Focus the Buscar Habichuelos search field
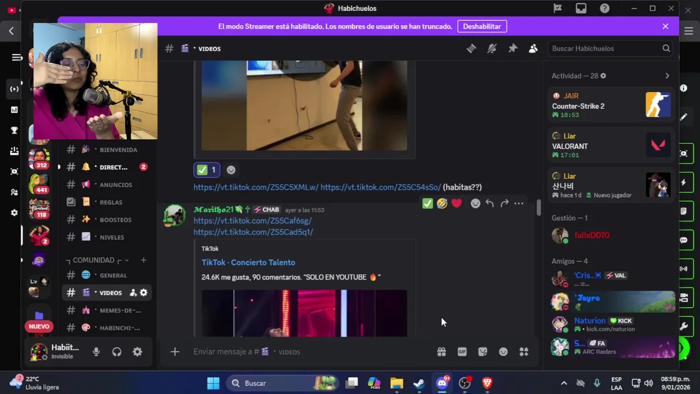This screenshot has height=394, width=700. [x=611, y=49]
